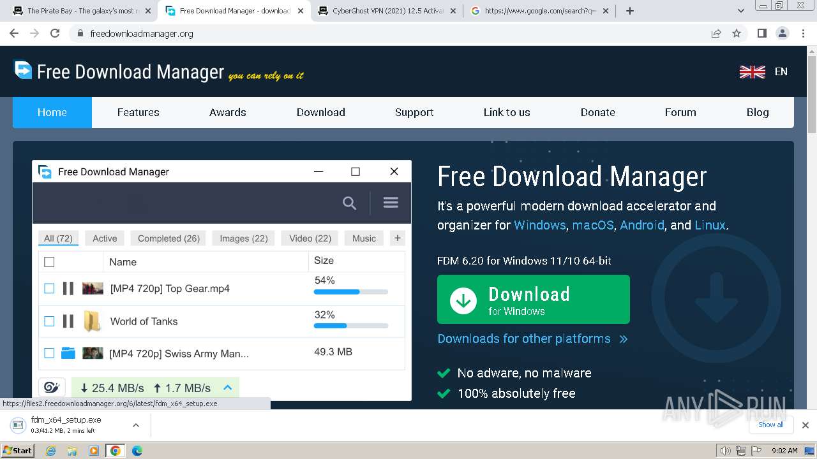Open the Blog nav item
The image size is (817, 459).
(x=758, y=112)
